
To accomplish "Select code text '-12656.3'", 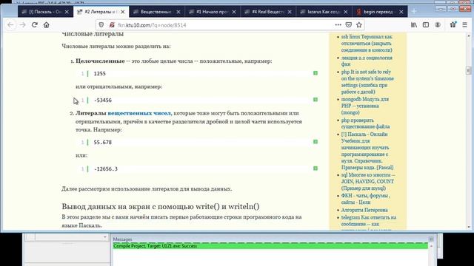I will (105, 169).
